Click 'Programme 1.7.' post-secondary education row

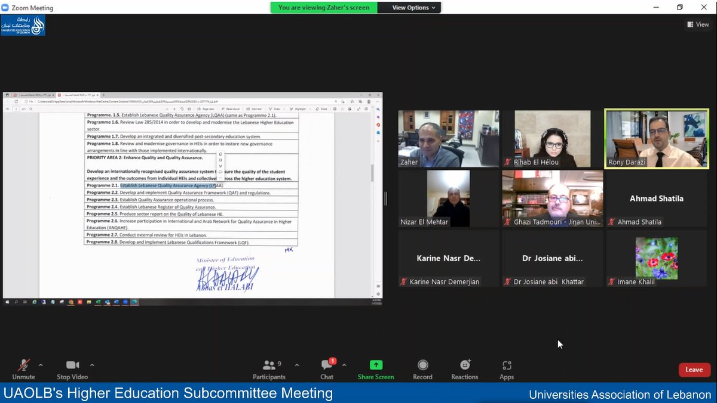[191, 137]
